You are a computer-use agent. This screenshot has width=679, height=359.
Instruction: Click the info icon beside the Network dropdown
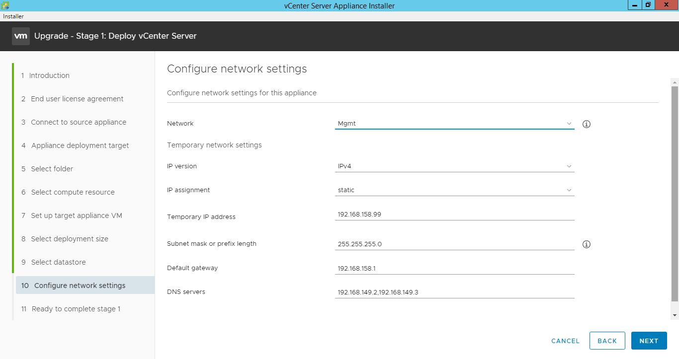pos(586,124)
